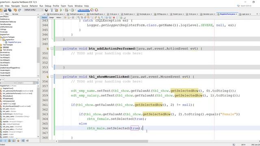This screenshot has height=146, width=260.
Task: Click the second profiler icon after memory bar
Action: (96, 10)
